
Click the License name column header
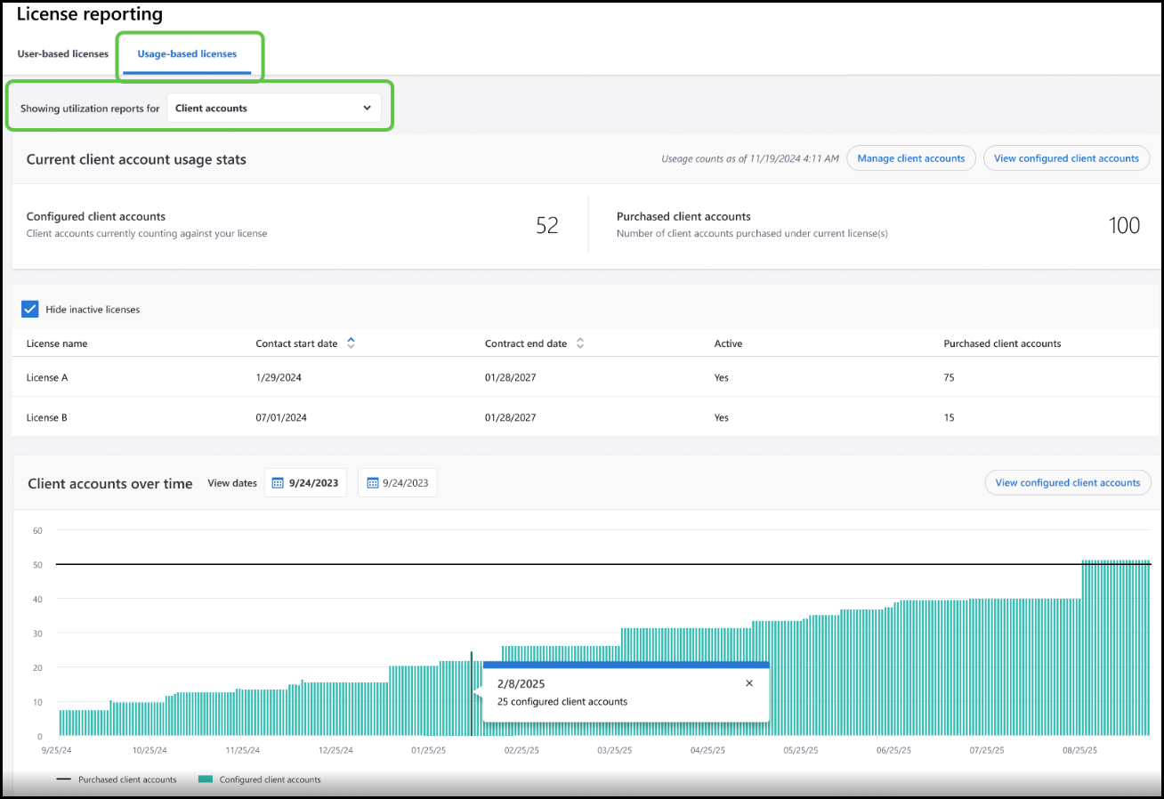coord(57,343)
